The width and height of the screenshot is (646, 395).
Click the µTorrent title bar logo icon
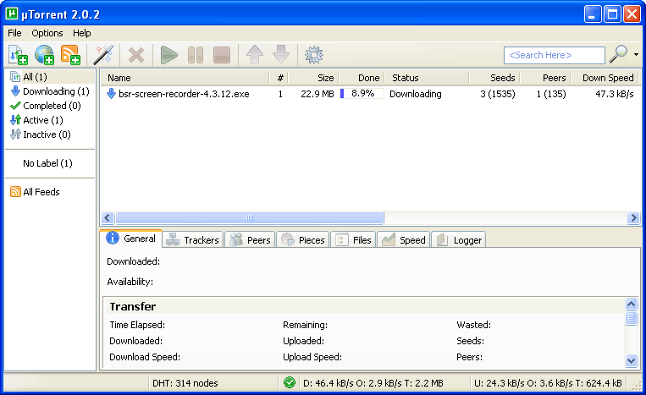(x=12, y=14)
